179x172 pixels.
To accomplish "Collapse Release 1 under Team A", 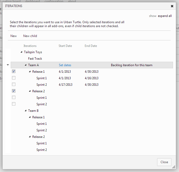I will point(30,72).
